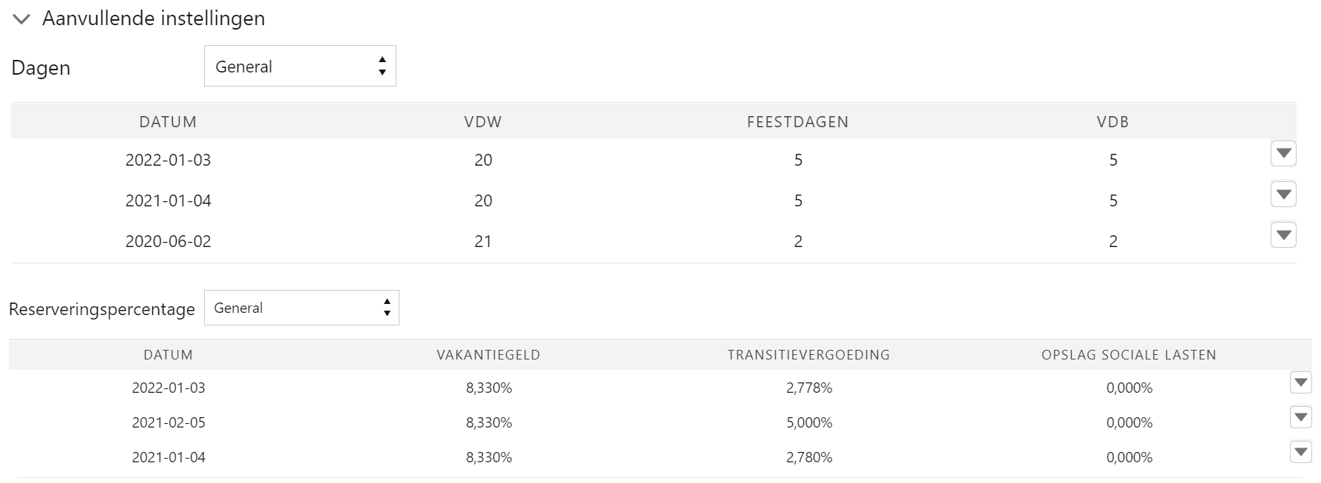The width and height of the screenshot is (1321, 483).
Task: Select the VDW value 21
Action: pyautogui.click(x=483, y=241)
